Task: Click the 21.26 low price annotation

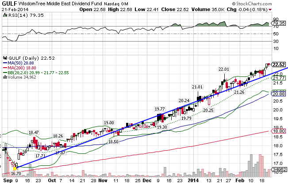Action: point(239,92)
